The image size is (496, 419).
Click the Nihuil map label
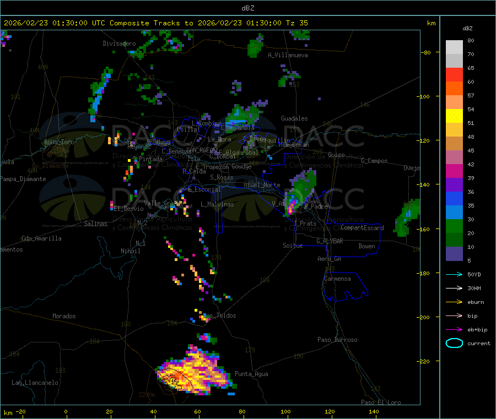(131, 251)
